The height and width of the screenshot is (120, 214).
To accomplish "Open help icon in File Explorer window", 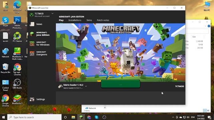I will (209, 26).
